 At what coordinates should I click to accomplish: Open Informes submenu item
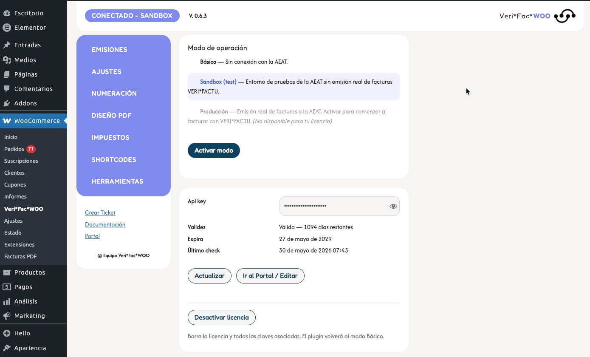click(15, 197)
